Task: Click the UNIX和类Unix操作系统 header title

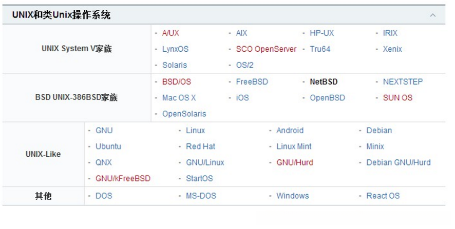Action: (x=61, y=15)
